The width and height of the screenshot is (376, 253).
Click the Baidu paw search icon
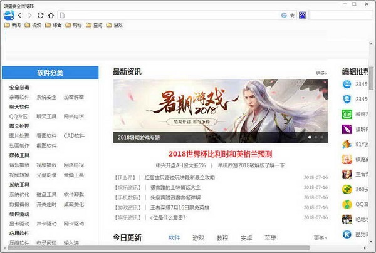302,14
